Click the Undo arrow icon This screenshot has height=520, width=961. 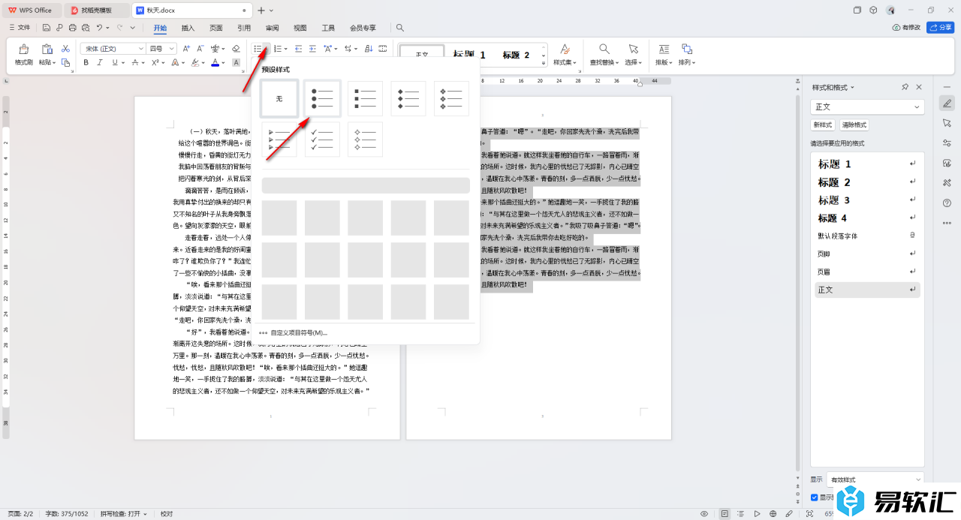click(x=99, y=28)
